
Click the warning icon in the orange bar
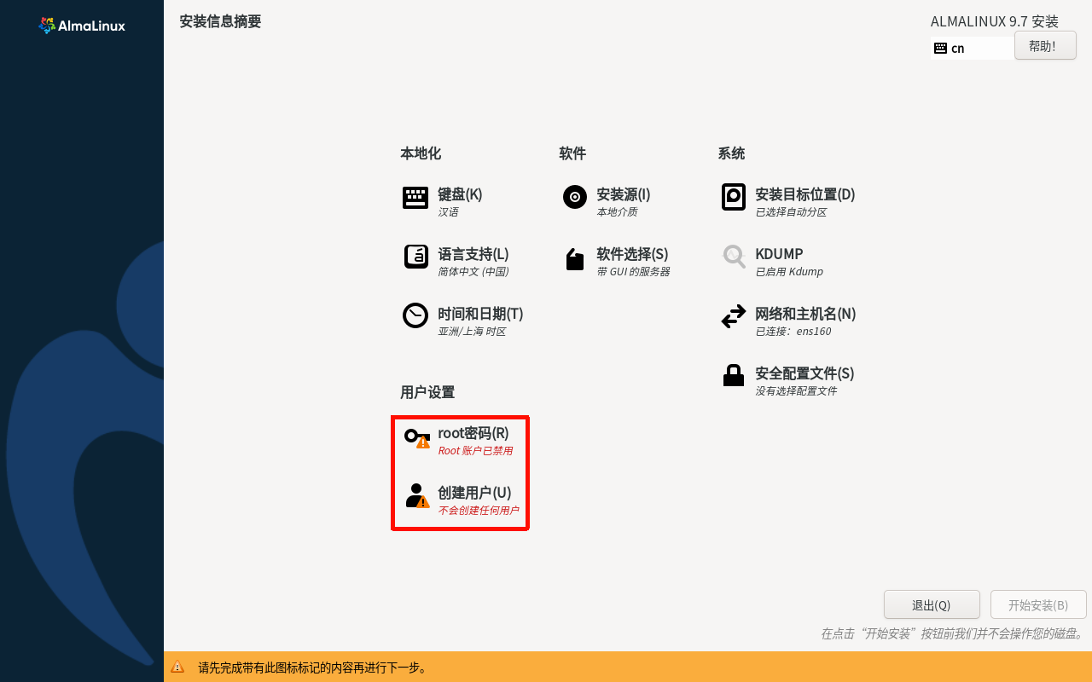[x=177, y=668]
